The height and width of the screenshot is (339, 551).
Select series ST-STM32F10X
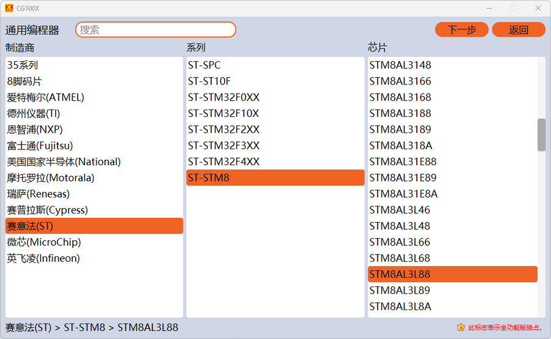point(223,113)
